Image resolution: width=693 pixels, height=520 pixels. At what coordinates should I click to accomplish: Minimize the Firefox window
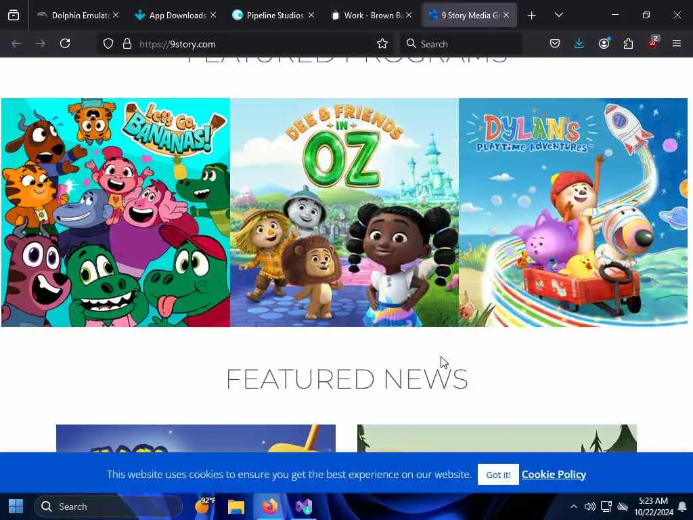(x=614, y=15)
